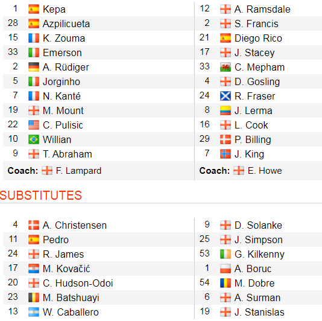The image size is (322, 321).
Task: Select T. Abraham in Chelsea lineup
Action: click(x=68, y=154)
